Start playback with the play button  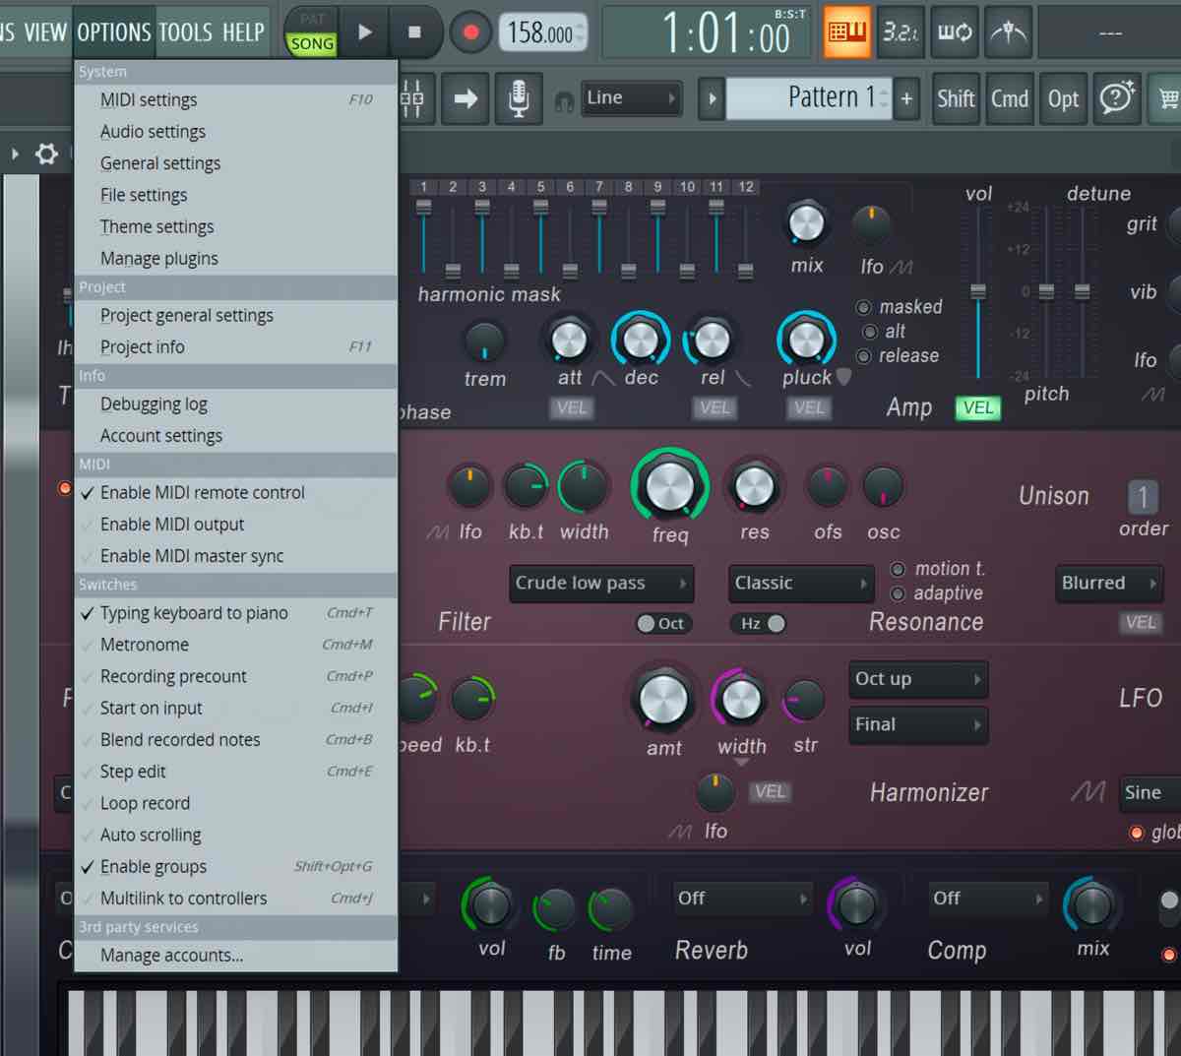(x=365, y=31)
